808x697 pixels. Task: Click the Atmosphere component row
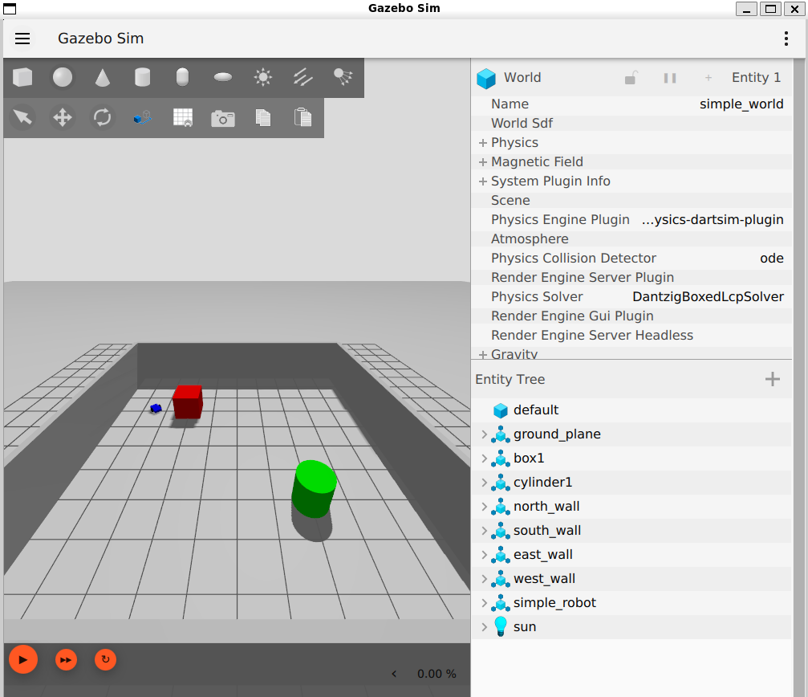point(631,239)
